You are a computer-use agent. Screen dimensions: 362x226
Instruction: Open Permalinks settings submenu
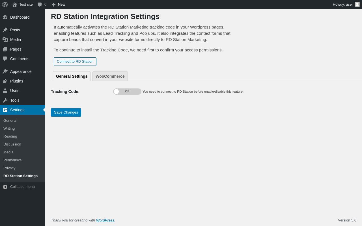(23, 160)
